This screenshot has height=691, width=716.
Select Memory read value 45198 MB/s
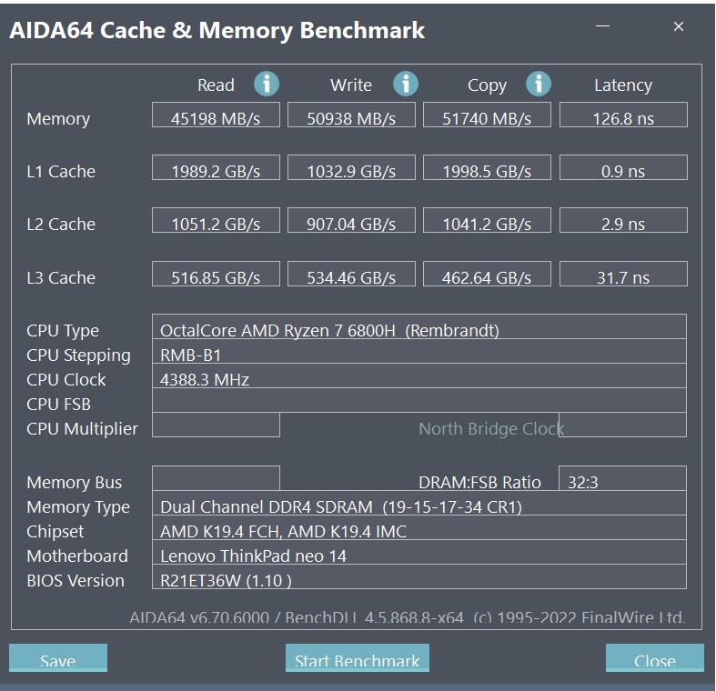(x=216, y=115)
